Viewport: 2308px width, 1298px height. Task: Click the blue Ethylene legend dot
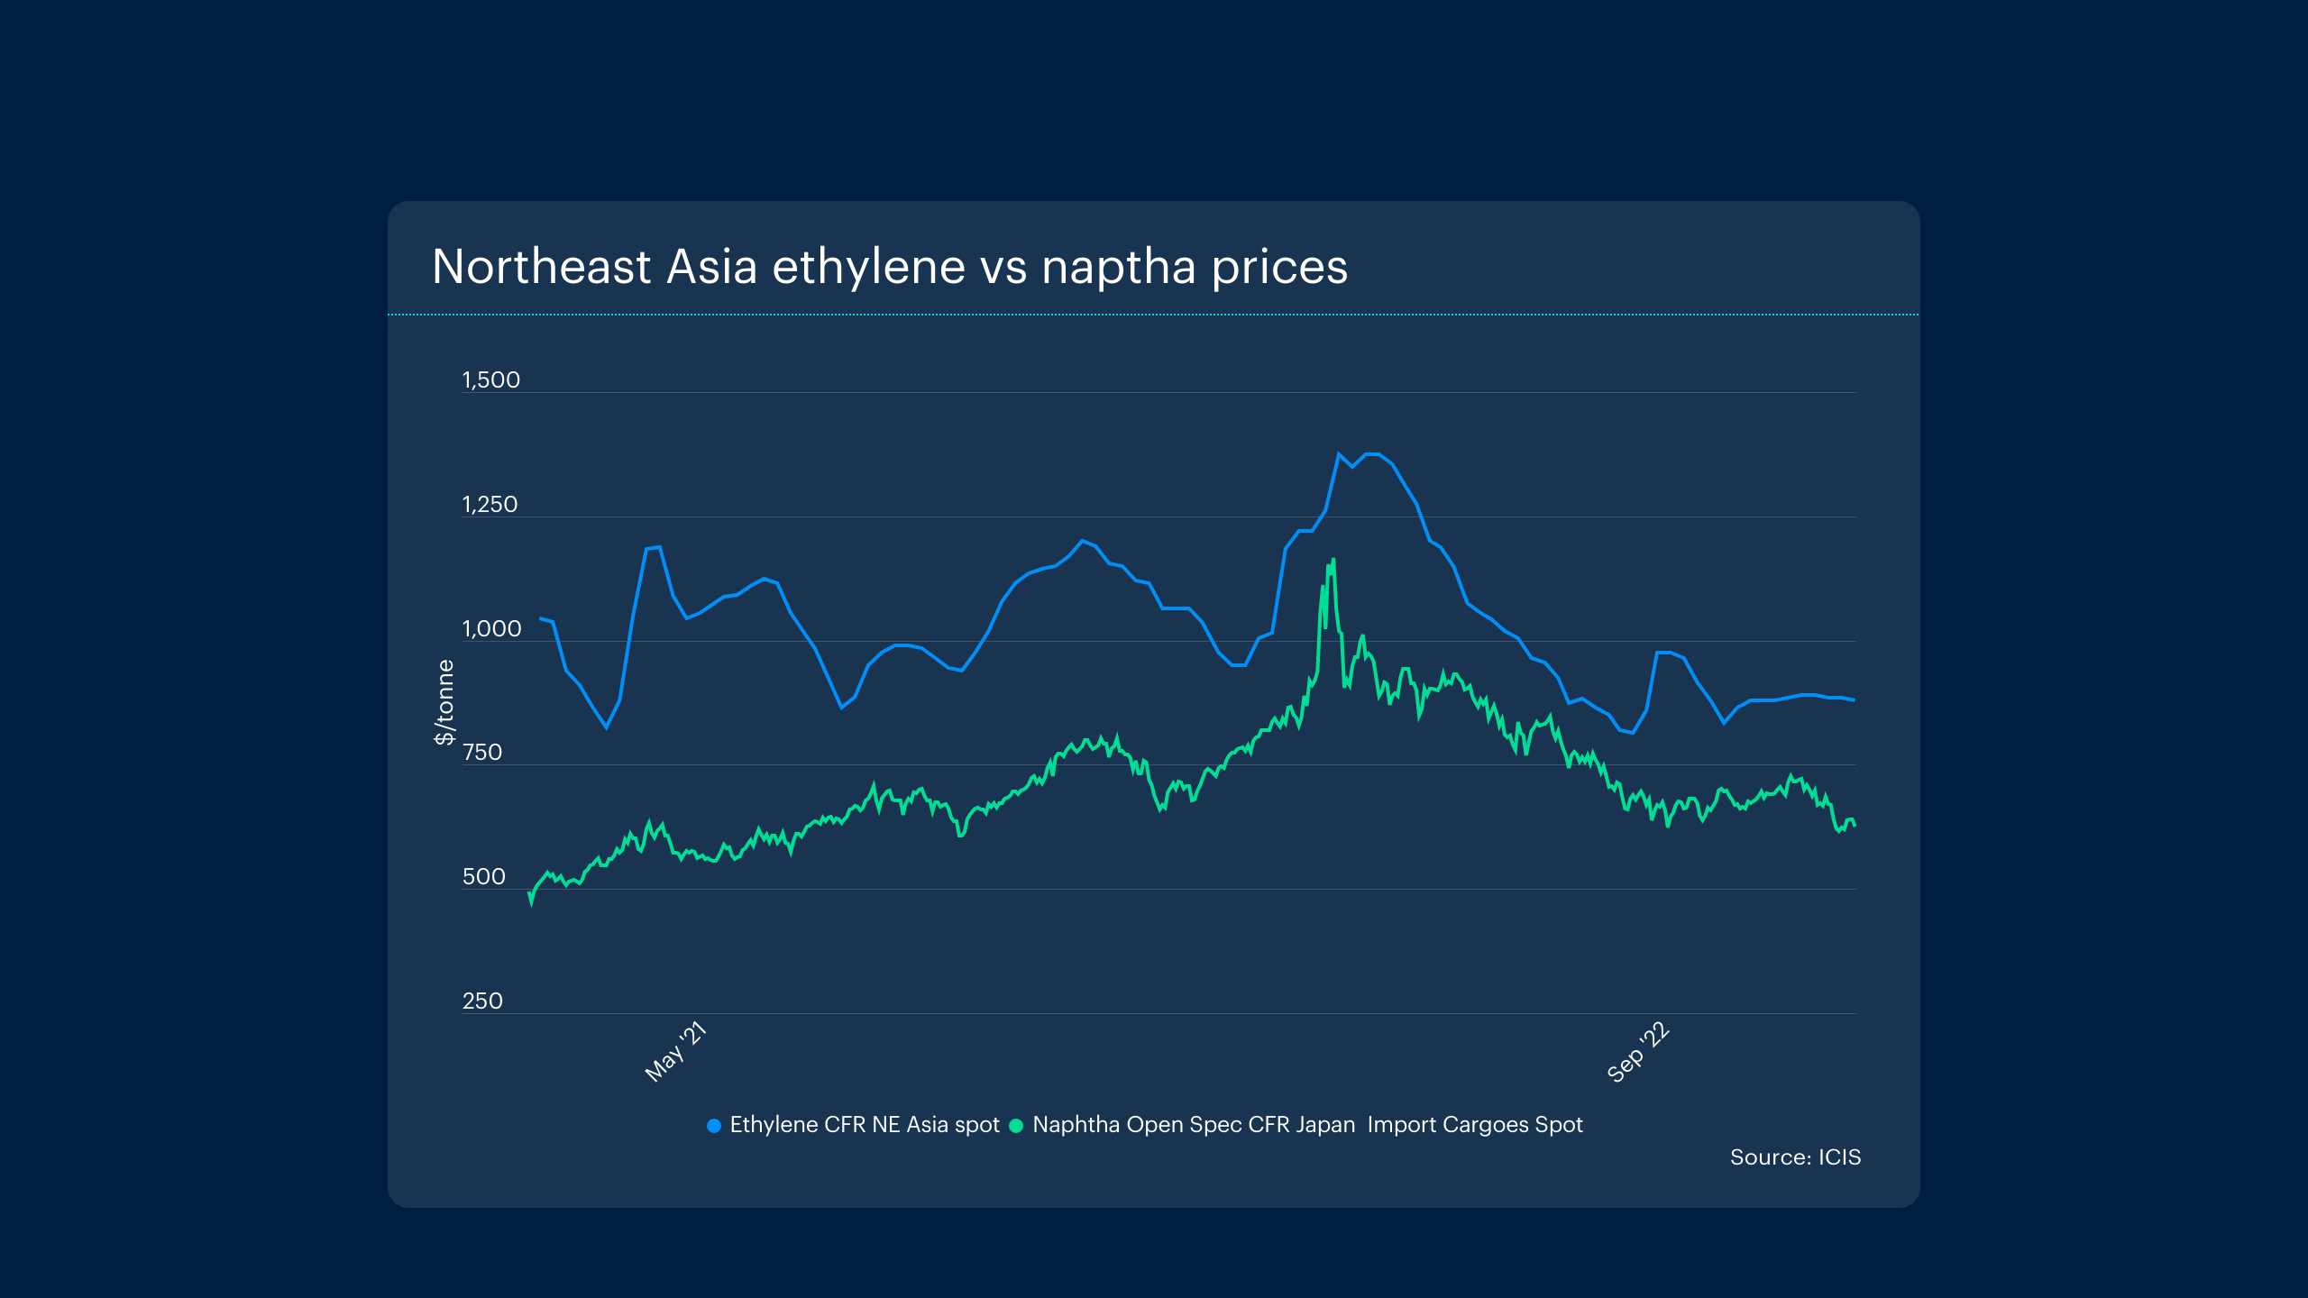714,1126
